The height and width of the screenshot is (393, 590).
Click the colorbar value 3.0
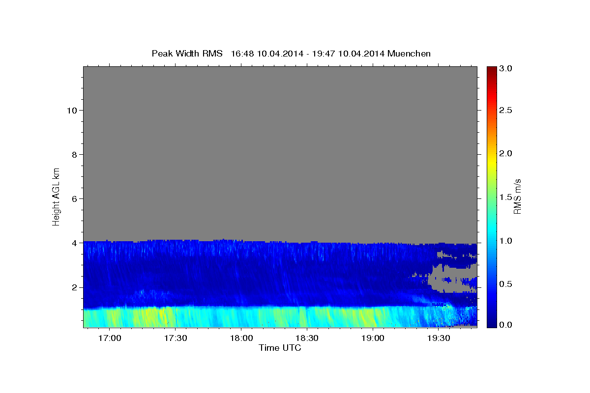(506, 68)
